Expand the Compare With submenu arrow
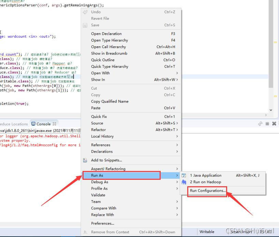The width and height of the screenshot is (279, 237). [177, 208]
